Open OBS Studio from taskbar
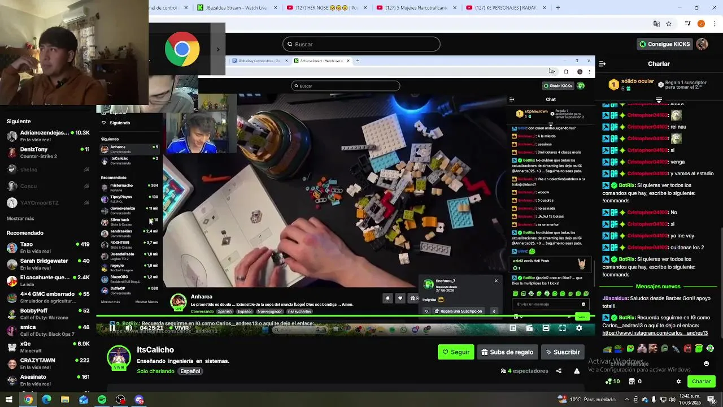The height and width of the screenshot is (407, 723). 120,400
